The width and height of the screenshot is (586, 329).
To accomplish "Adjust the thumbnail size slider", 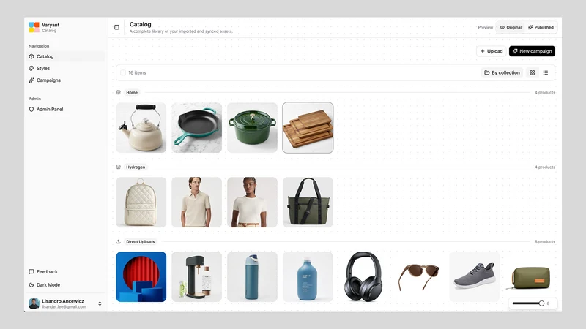I will click(x=528, y=303).
